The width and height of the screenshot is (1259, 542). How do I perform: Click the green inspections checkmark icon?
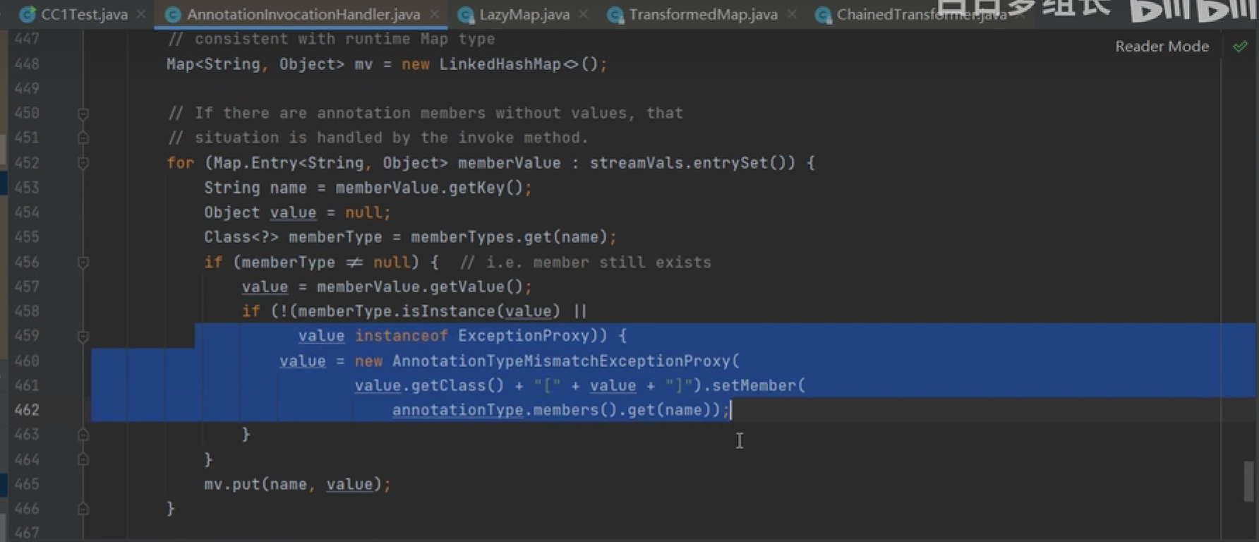[x=1239, y=47]
